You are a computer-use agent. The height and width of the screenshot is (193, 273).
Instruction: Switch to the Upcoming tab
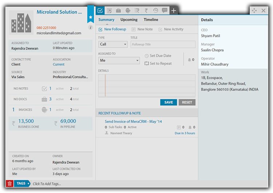(129, 20)
